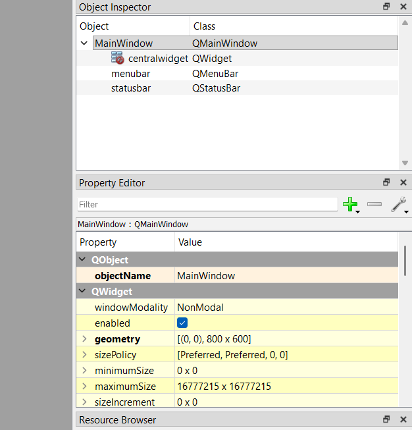Expand the maximumSize property
This screenshot has width=412, height=430.
[84, 386]
